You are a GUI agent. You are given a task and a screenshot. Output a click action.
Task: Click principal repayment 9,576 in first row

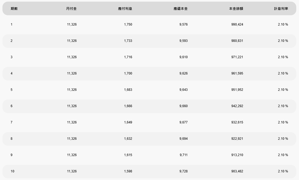(x=183, y=24)
